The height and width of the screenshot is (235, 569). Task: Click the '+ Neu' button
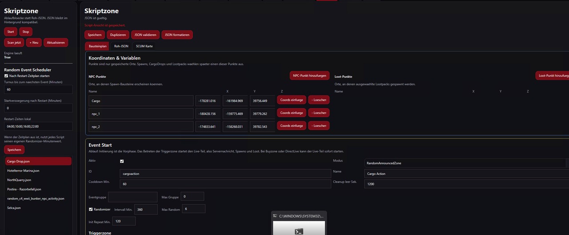pos(34,43)
